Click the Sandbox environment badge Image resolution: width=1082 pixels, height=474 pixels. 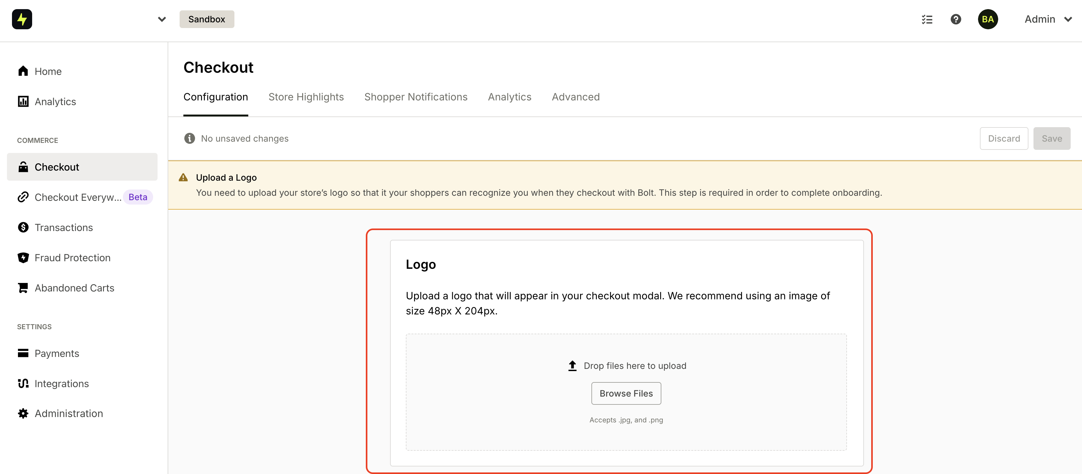coord(207,19)
